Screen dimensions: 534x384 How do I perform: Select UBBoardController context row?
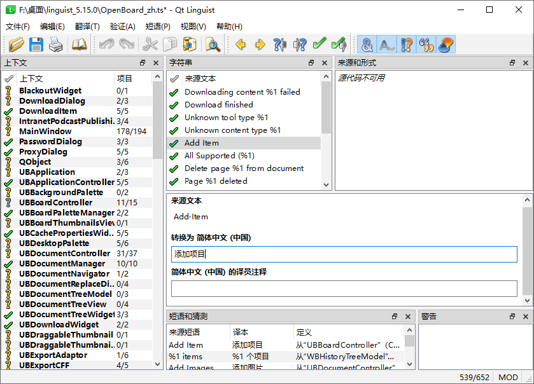(x=77, y=202)
